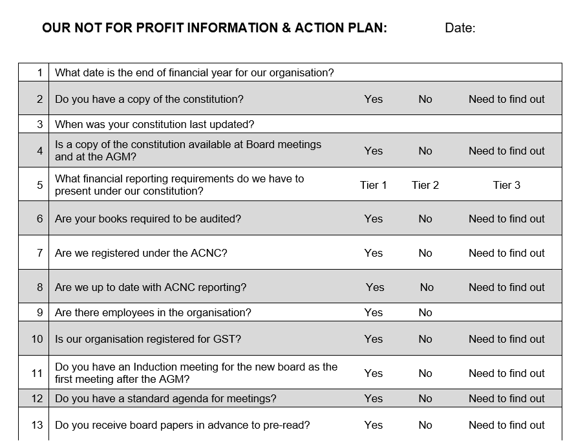The height and width of the screenshot is (441, 574).
Task: Click the Our Not For Profit Information heading
Action: pos(215,28)
